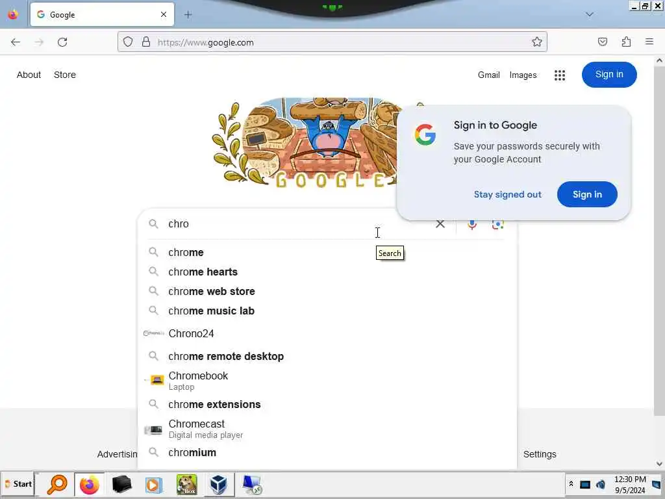Select the Chromebook Laptop suggestion
665x499 pixels.
click(x=327, y=381)
